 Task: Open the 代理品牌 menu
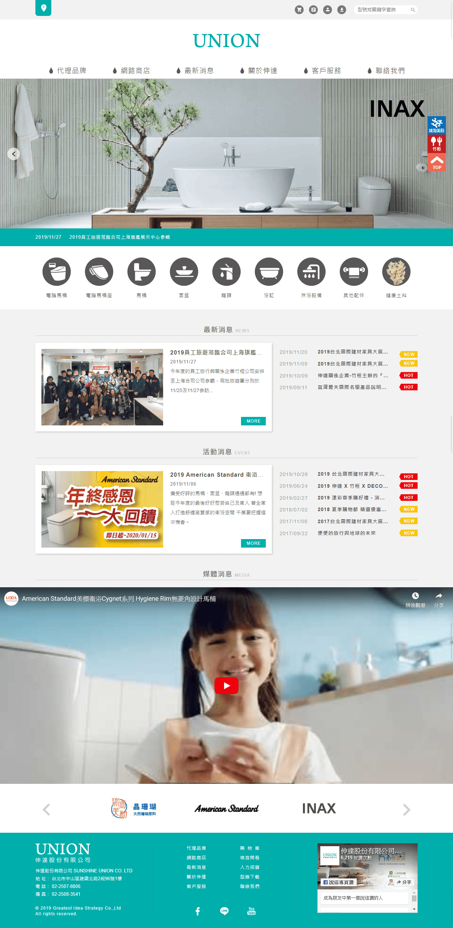[x=68, y=70]
